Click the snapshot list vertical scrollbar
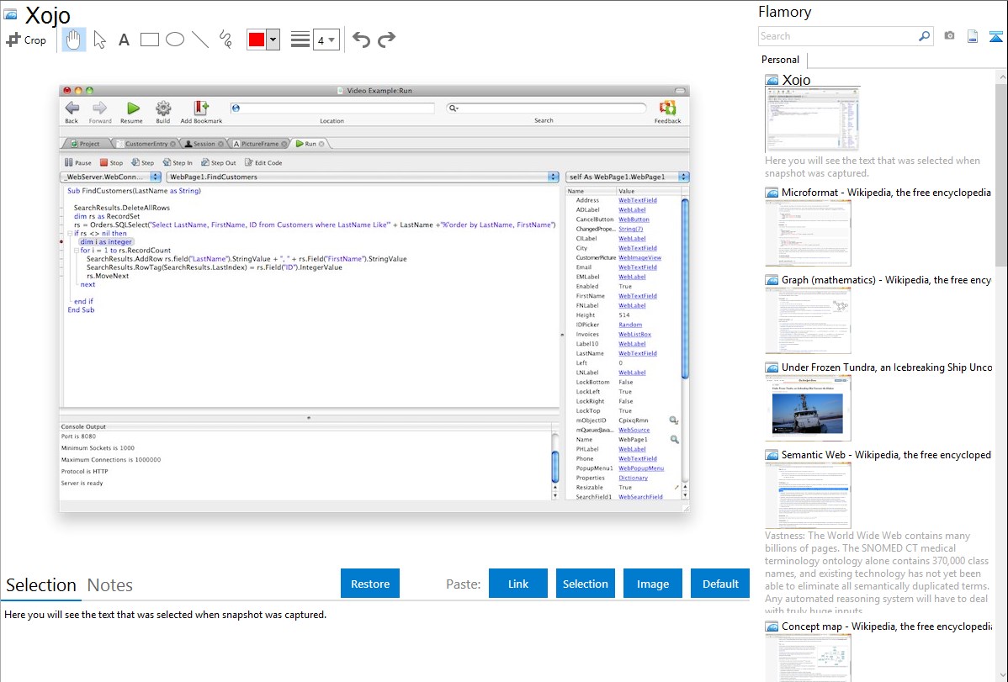Image resolution: width=1008 pixels, height=682 pixels. (x=1001, y=173)
